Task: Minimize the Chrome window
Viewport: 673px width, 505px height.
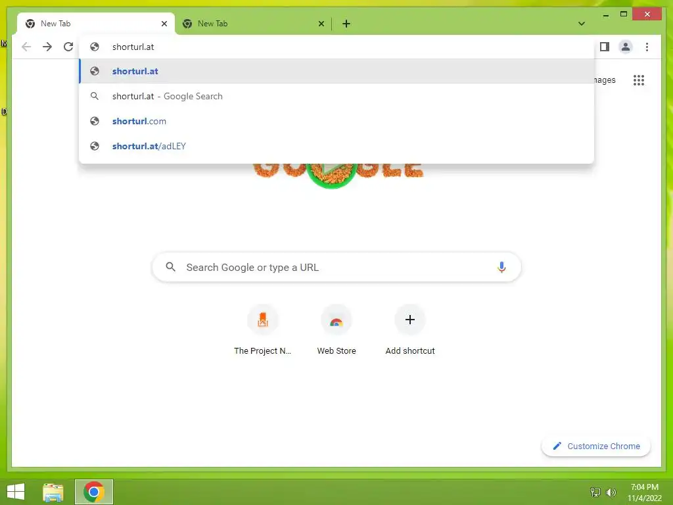Action: point(605,15)
